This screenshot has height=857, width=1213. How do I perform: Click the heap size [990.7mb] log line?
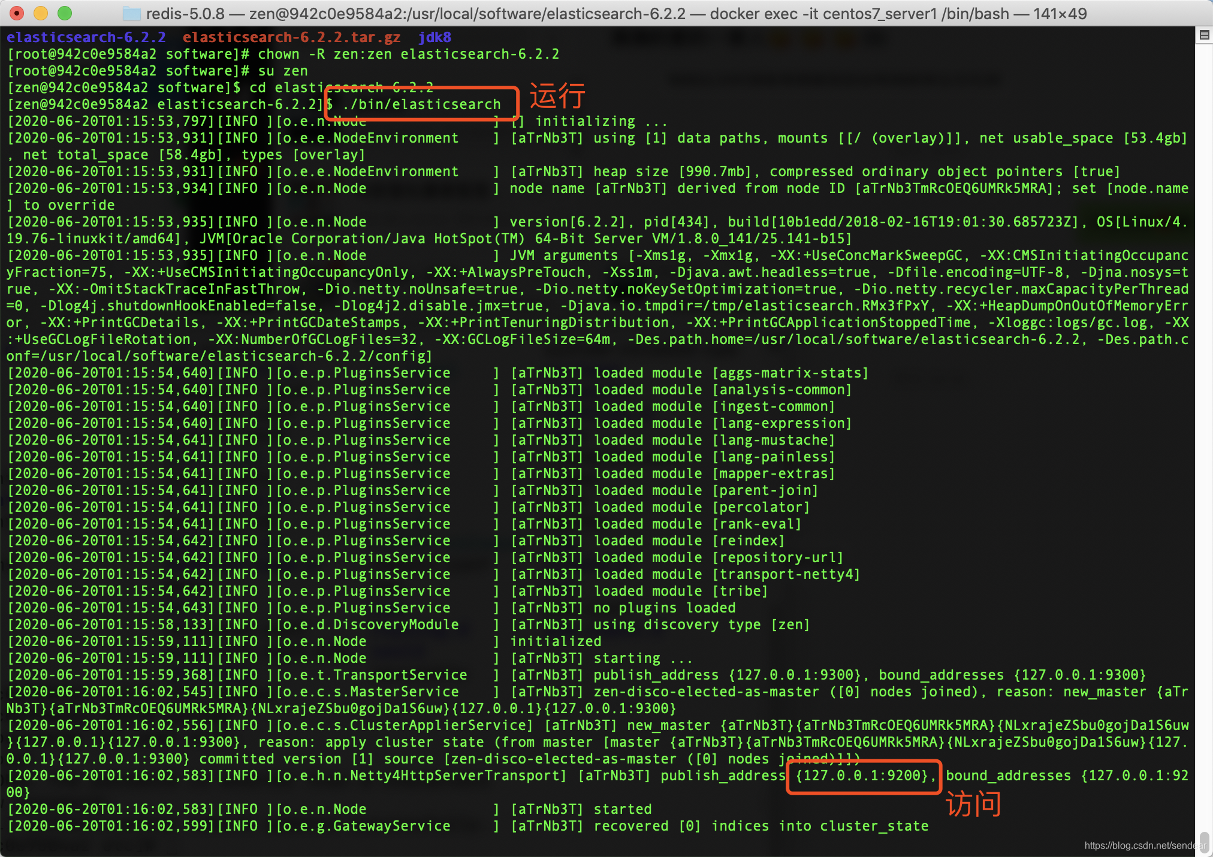(x=563, y=171)
